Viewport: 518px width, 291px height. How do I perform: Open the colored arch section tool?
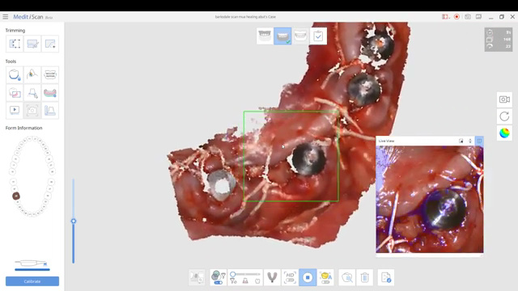point(50,93)
